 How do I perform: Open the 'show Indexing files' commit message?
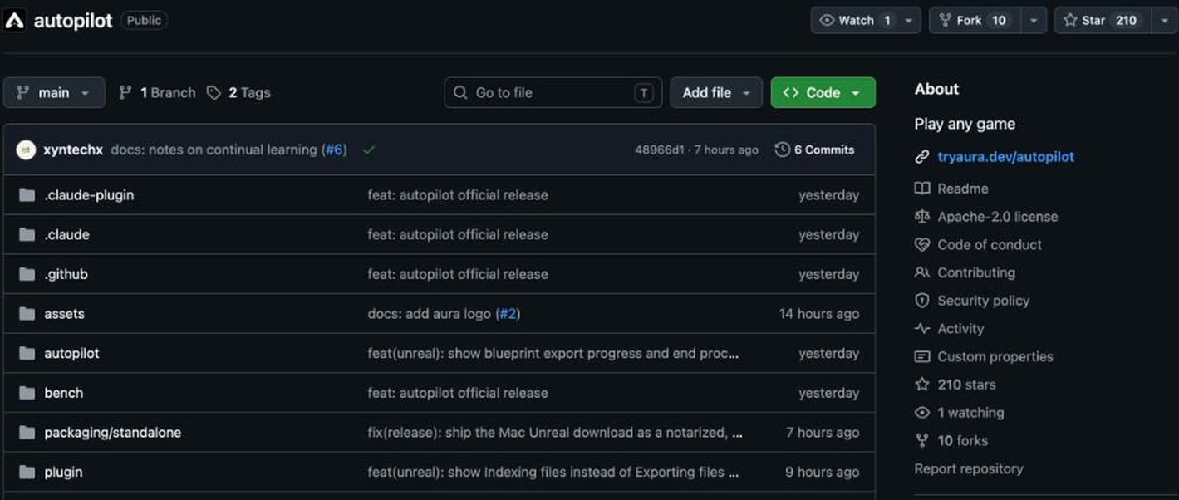click(x=553, y=473)
